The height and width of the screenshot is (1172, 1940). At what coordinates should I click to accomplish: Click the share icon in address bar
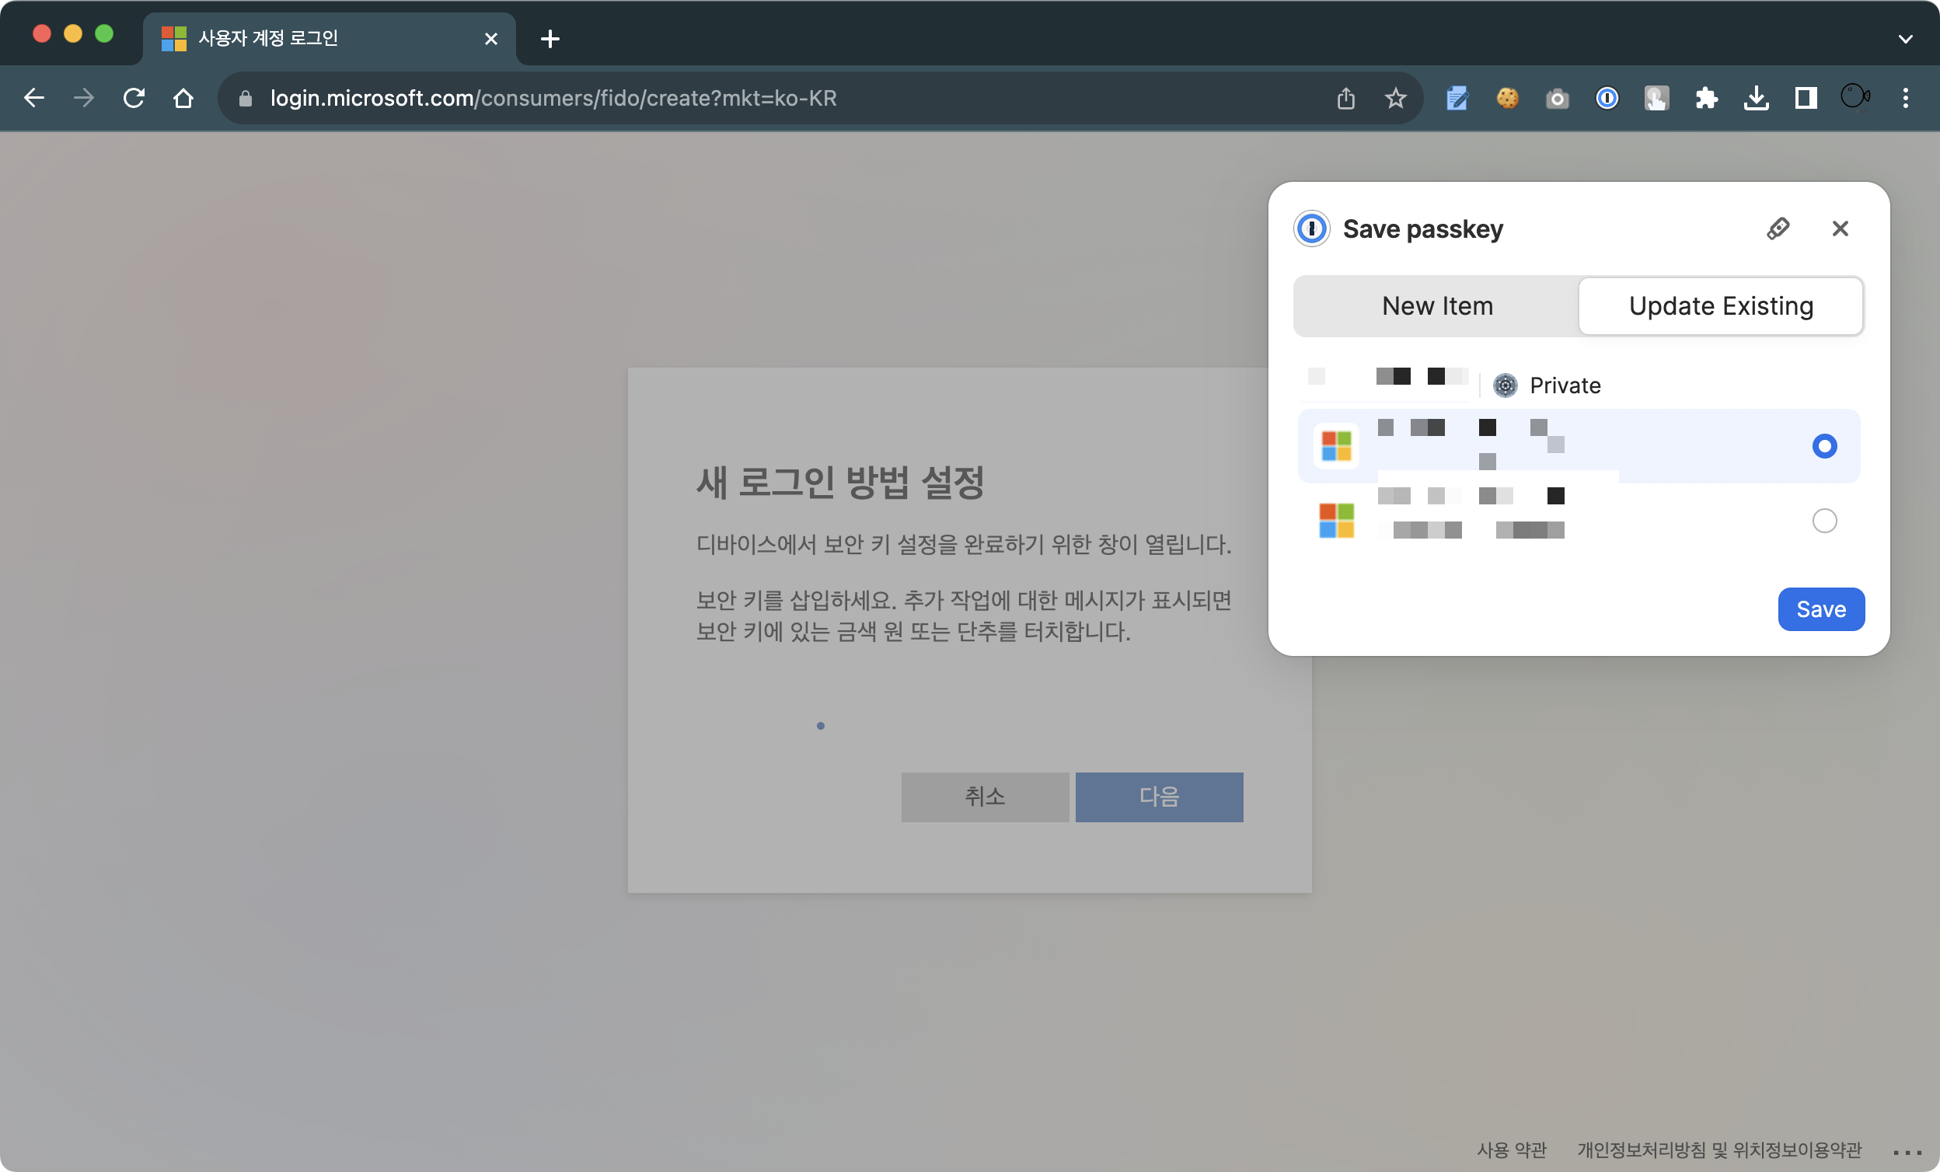click(1345, 99)
